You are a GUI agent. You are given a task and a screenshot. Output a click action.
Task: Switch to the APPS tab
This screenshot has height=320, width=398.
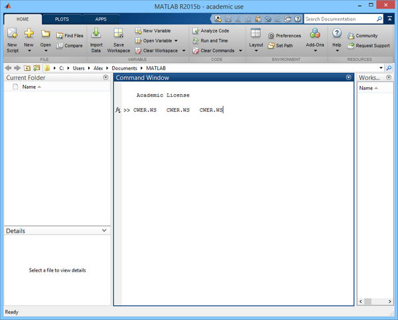[x=100, y=20]
